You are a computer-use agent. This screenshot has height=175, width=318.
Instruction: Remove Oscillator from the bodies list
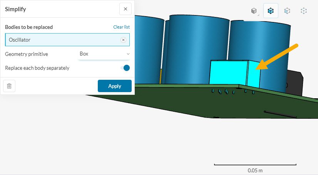(x=123, y=40)
